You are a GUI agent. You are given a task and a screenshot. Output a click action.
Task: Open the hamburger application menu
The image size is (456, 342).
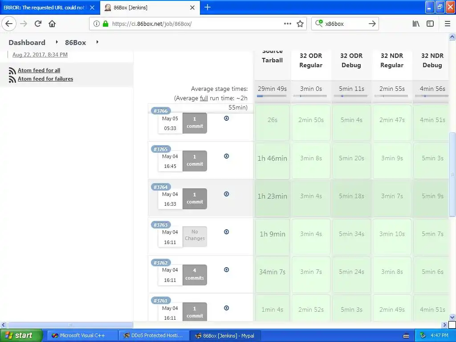[x=448, y=24]
